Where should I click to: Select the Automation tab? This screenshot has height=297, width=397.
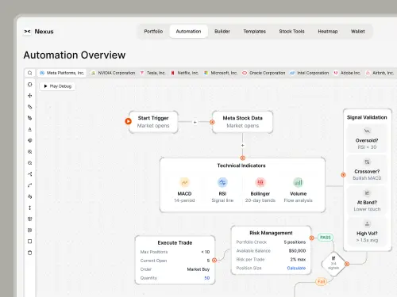click(x=188, y=32)
